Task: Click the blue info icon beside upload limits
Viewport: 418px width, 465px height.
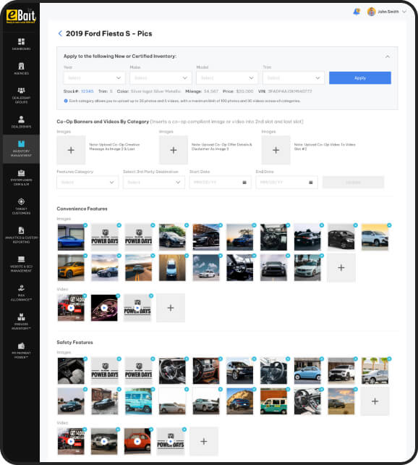Action: click(66, 101)
